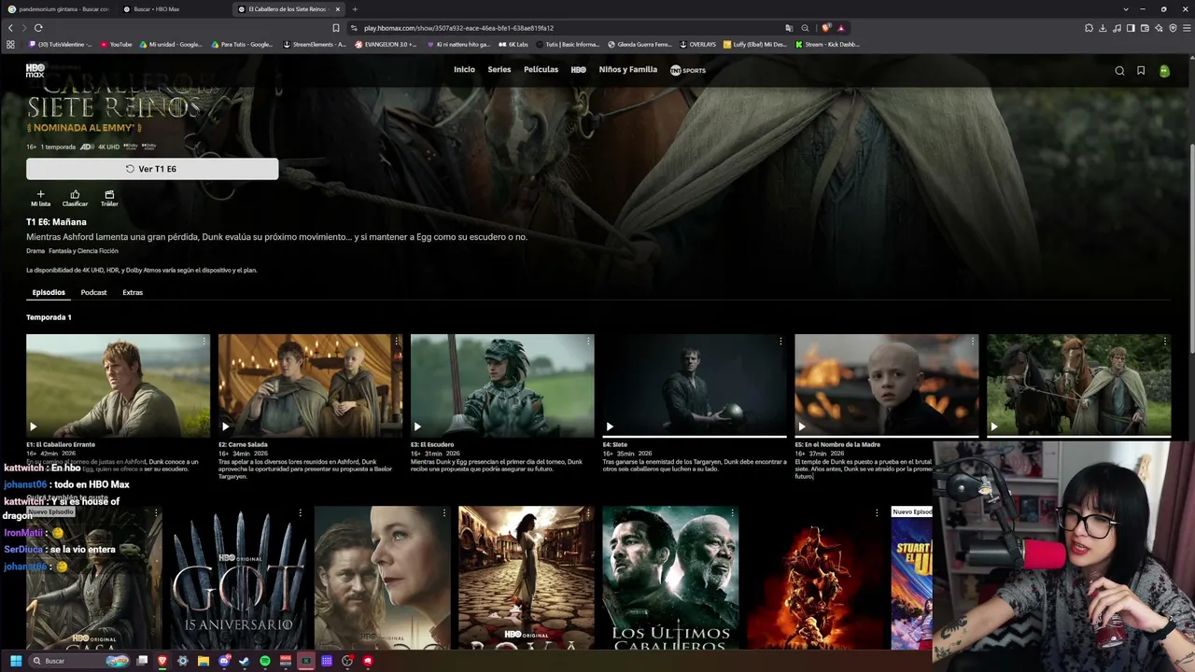Open options menu for E4 Siete card

(780, 343)
